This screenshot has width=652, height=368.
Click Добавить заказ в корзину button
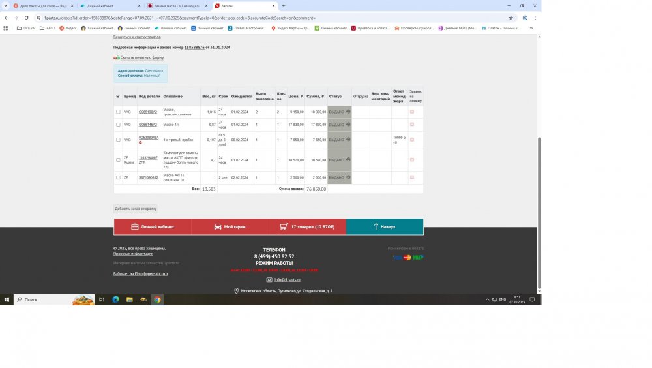click(x=136, y=209)
